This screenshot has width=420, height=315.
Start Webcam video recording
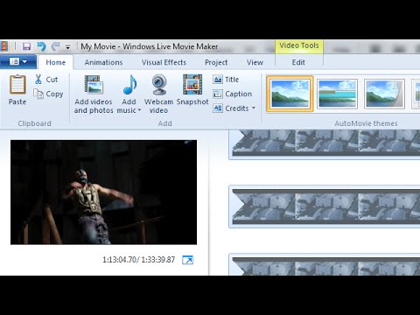tap(158, 94)
